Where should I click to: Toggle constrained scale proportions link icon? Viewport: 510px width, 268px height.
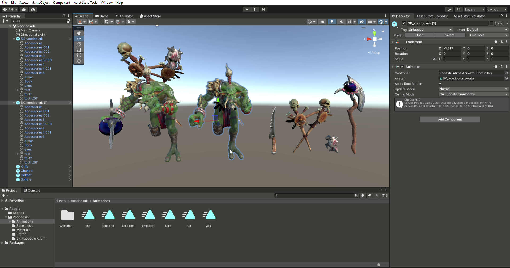(x=435, y=59)
